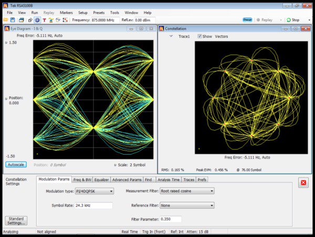Image resolution: width=315 pixels, height=237 pixels.
Task: Click the Standard Settings button
Action: [16, 220]
